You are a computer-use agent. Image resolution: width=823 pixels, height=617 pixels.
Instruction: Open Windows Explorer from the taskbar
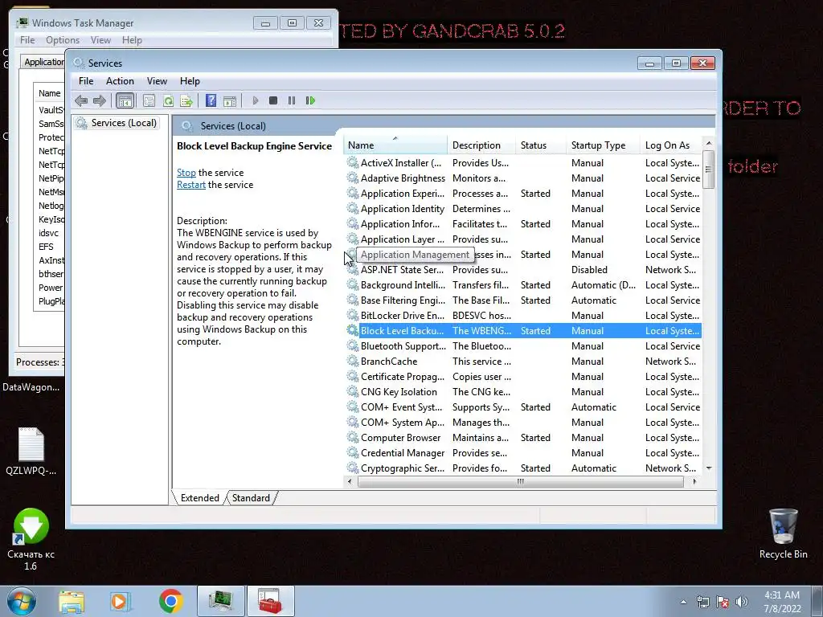pos(72,601)
